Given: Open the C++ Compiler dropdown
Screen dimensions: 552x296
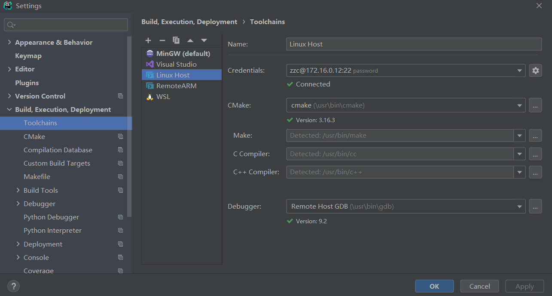Looking at the screenshot, I should click(x=520, y=172).
